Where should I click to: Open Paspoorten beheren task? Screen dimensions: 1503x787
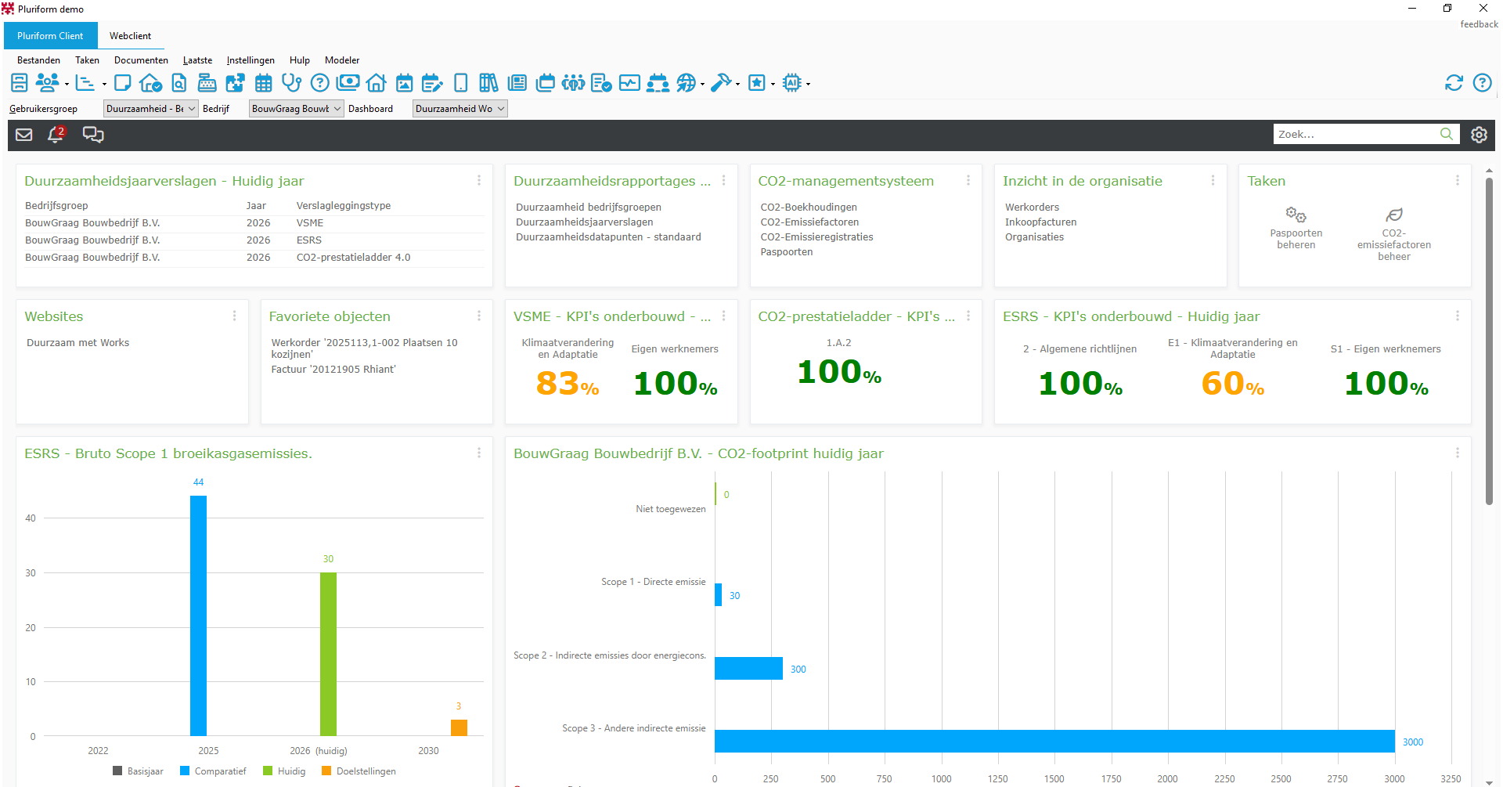tap(1296, 228)
